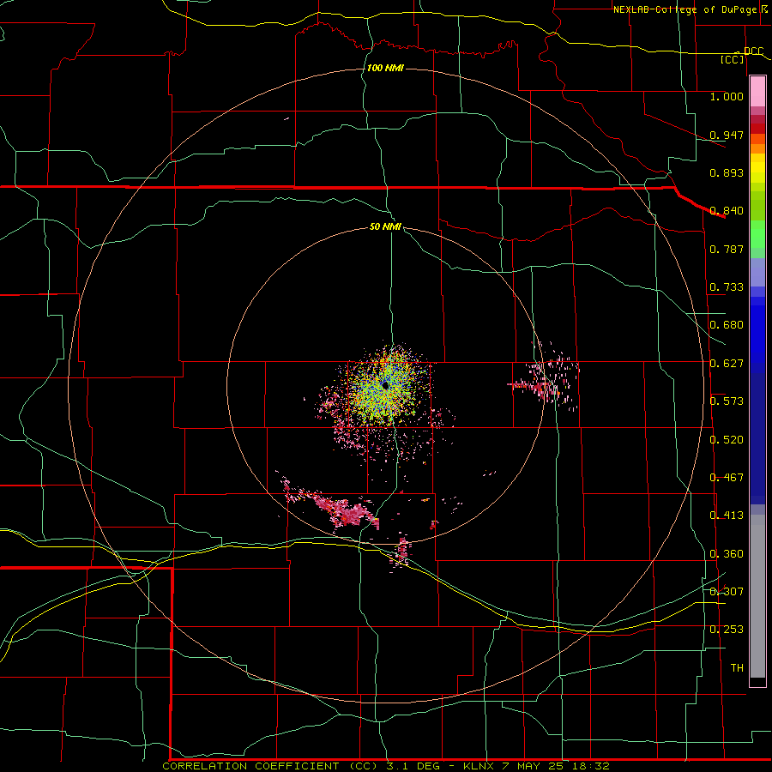Click the "DCC" label above the legend
This screenshot has width=772, height=772.
(753, 51)
